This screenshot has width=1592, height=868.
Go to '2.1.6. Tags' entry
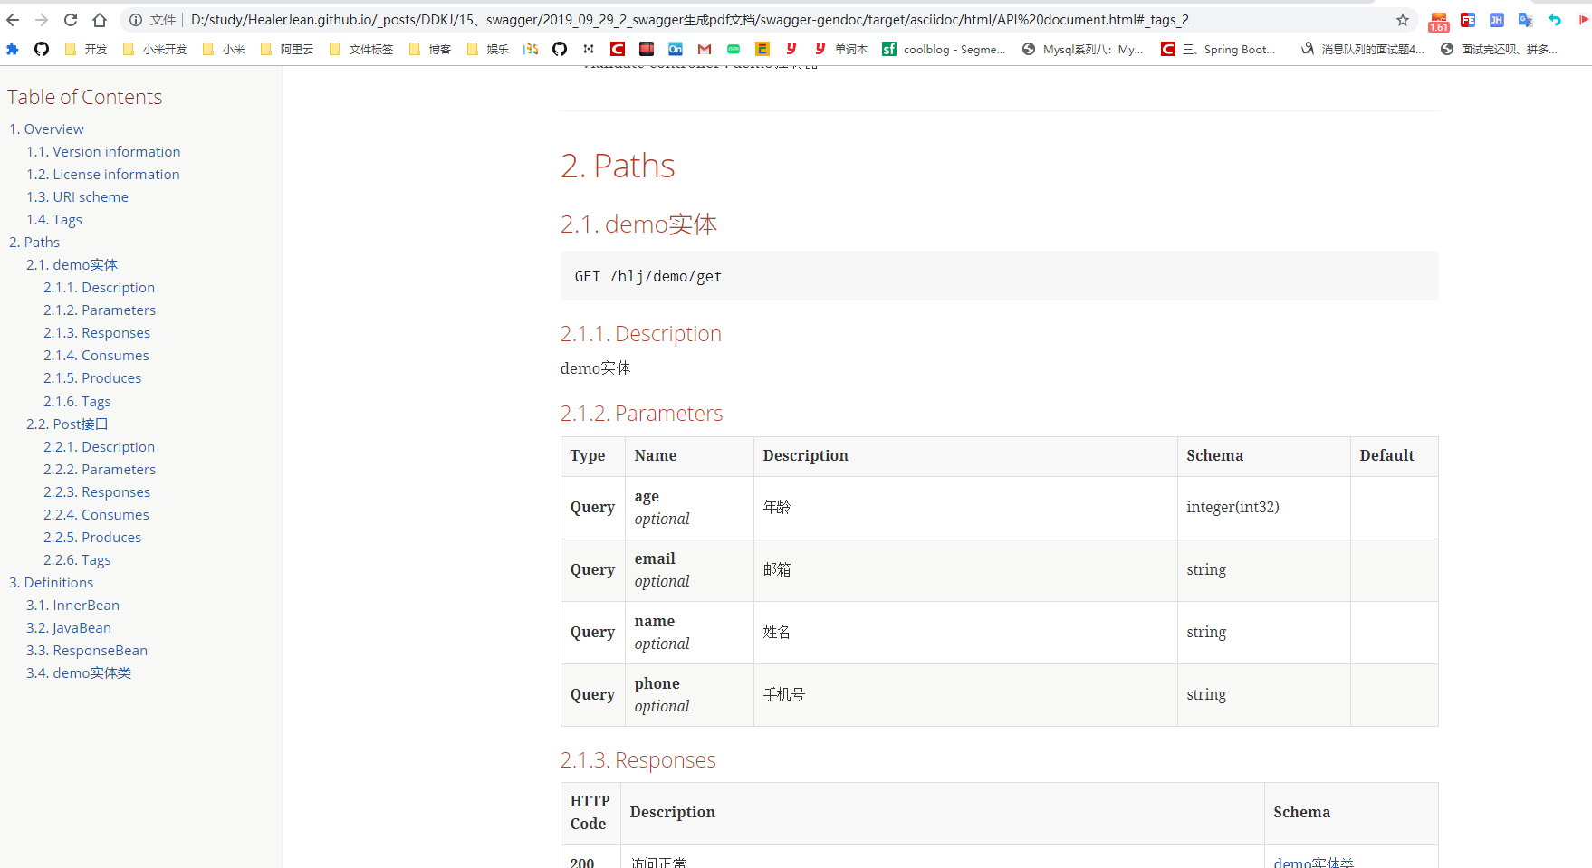tap(77, 402)
